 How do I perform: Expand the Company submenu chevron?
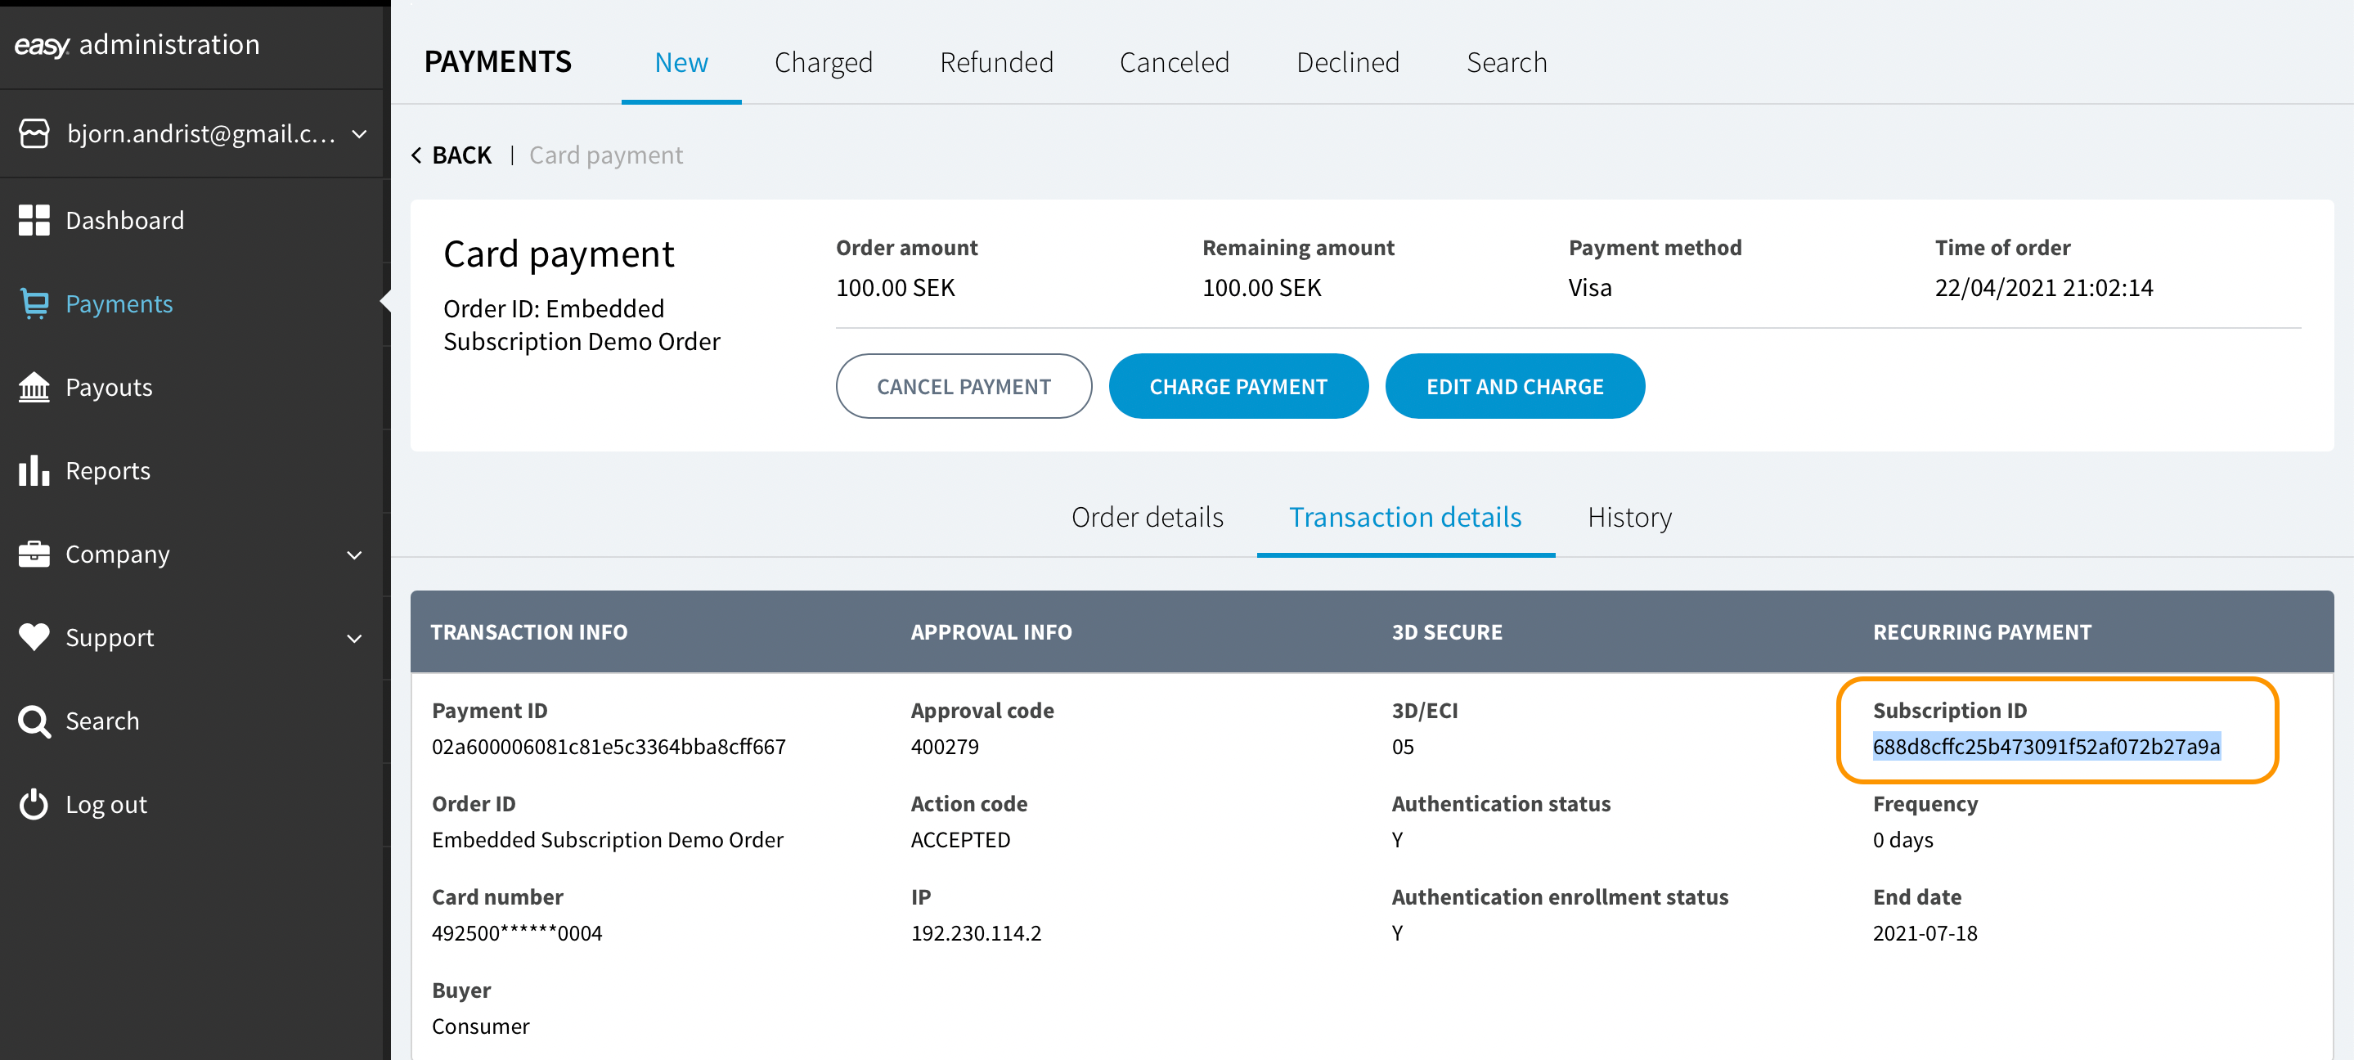click(354, 555)
